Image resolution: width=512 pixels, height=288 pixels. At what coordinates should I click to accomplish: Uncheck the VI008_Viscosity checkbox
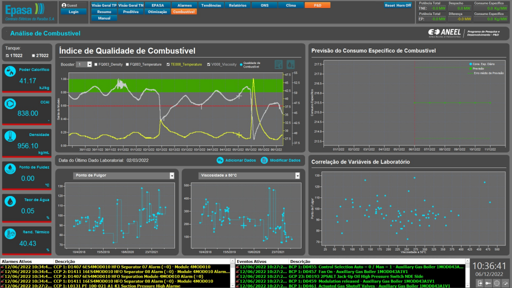point(209,64)
